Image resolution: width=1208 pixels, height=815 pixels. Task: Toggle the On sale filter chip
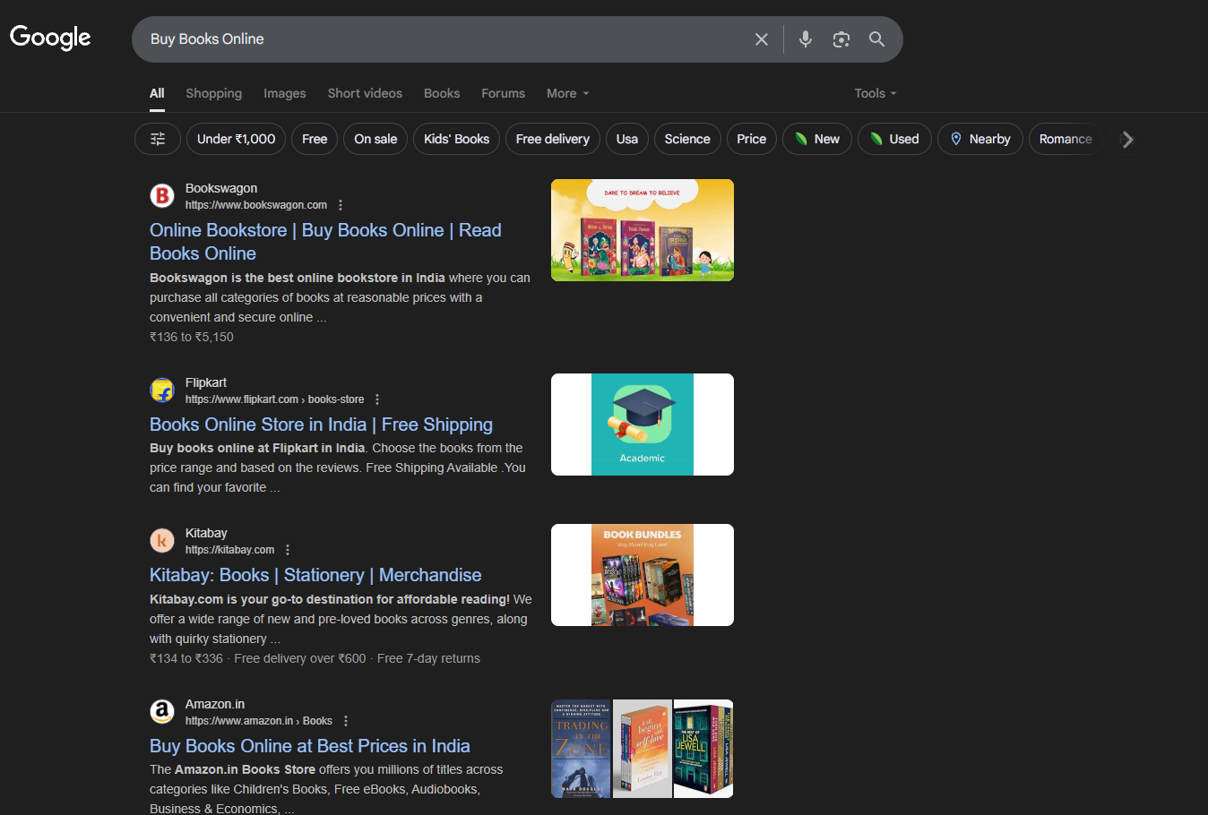click(x=375, y=139)
